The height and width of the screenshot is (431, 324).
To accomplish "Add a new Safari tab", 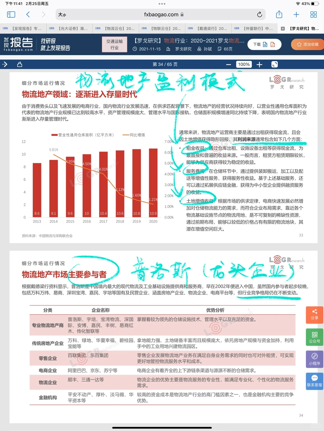I will point(296,14).
